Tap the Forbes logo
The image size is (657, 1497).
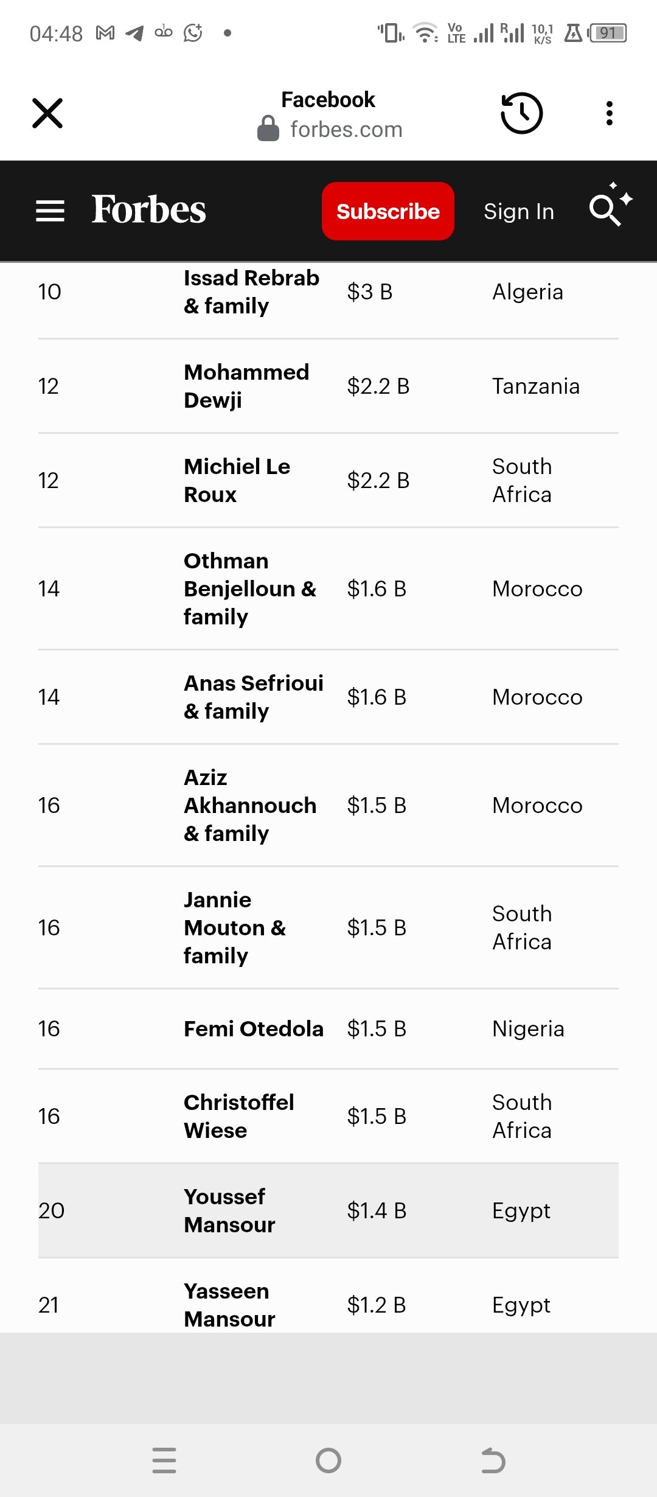[x=148, y=210]
